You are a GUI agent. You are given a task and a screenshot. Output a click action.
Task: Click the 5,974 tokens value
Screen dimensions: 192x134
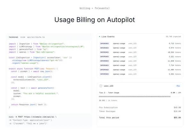pos(175,48)
